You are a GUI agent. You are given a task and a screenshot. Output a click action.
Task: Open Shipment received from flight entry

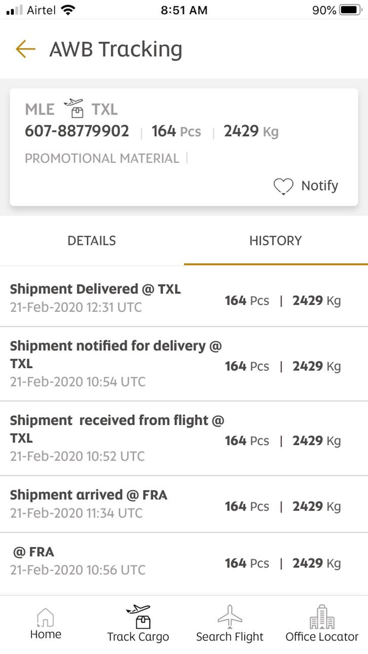click(x=184, y=439)
